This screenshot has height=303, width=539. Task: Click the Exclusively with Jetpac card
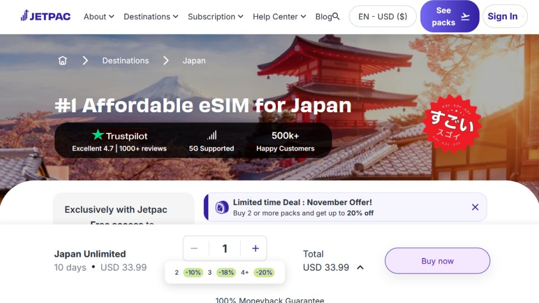click(x=123, y=208)
